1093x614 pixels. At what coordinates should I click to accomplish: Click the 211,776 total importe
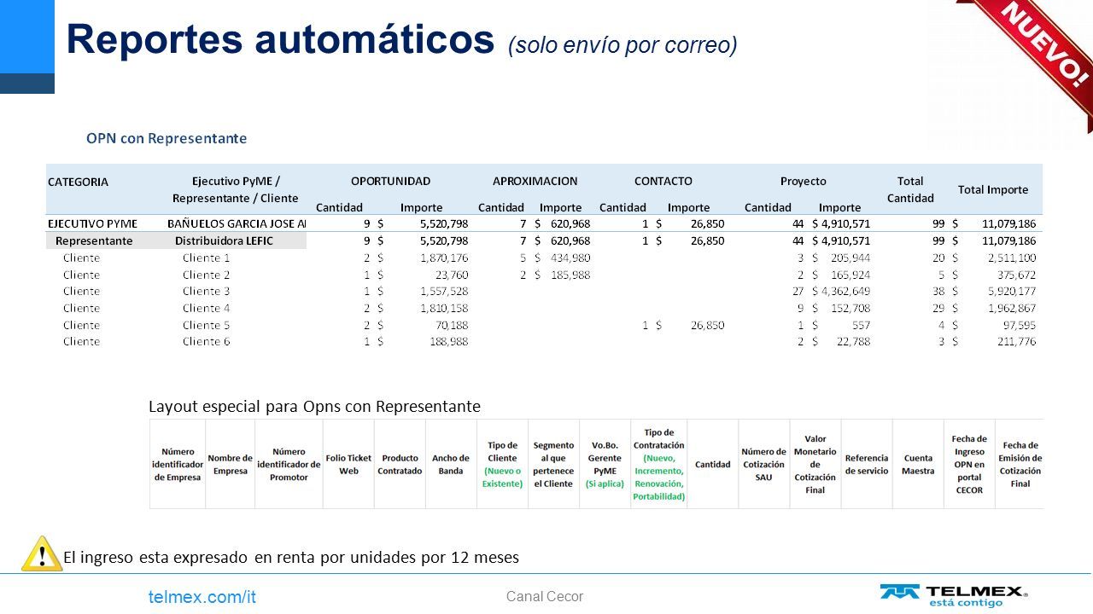click(1015, 341)
